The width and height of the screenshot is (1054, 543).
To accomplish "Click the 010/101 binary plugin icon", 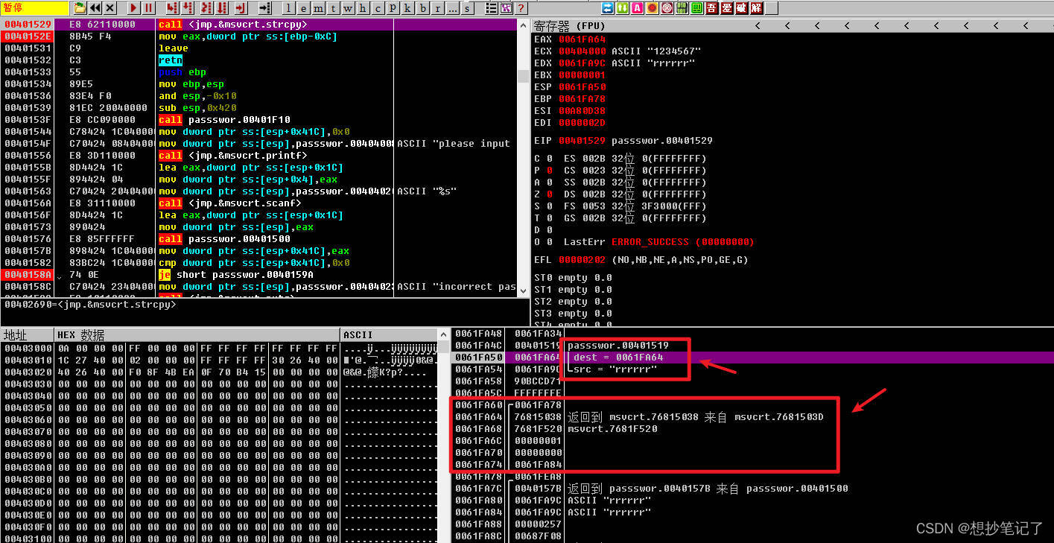I will pos(682,8).
